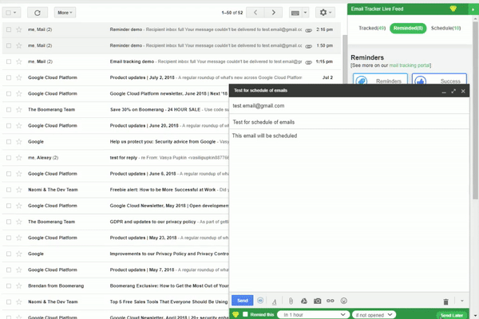Viewport: 479px width, 319px height.
Task: Star the Product updates July 2 email
Action: (x=19, y=77)
